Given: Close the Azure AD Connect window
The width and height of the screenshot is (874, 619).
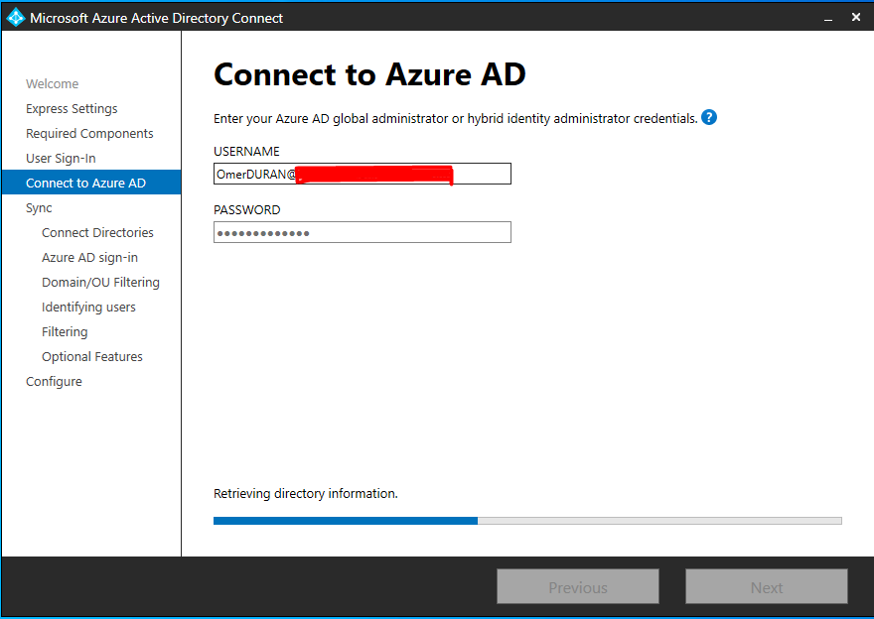Looking at the screenshot, I should tap(856, 17).
